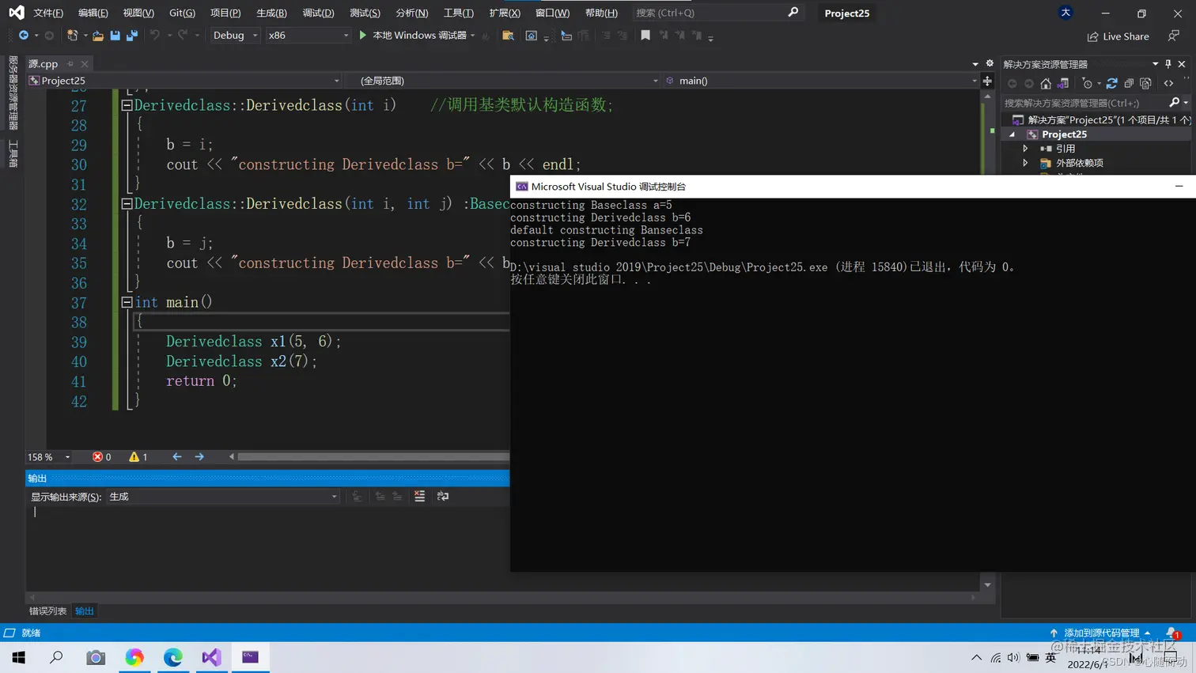Open the Windows Start menu

coord(19,657)
